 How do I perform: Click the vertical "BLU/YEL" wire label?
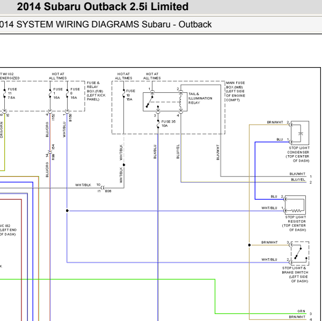pos(178,151)
